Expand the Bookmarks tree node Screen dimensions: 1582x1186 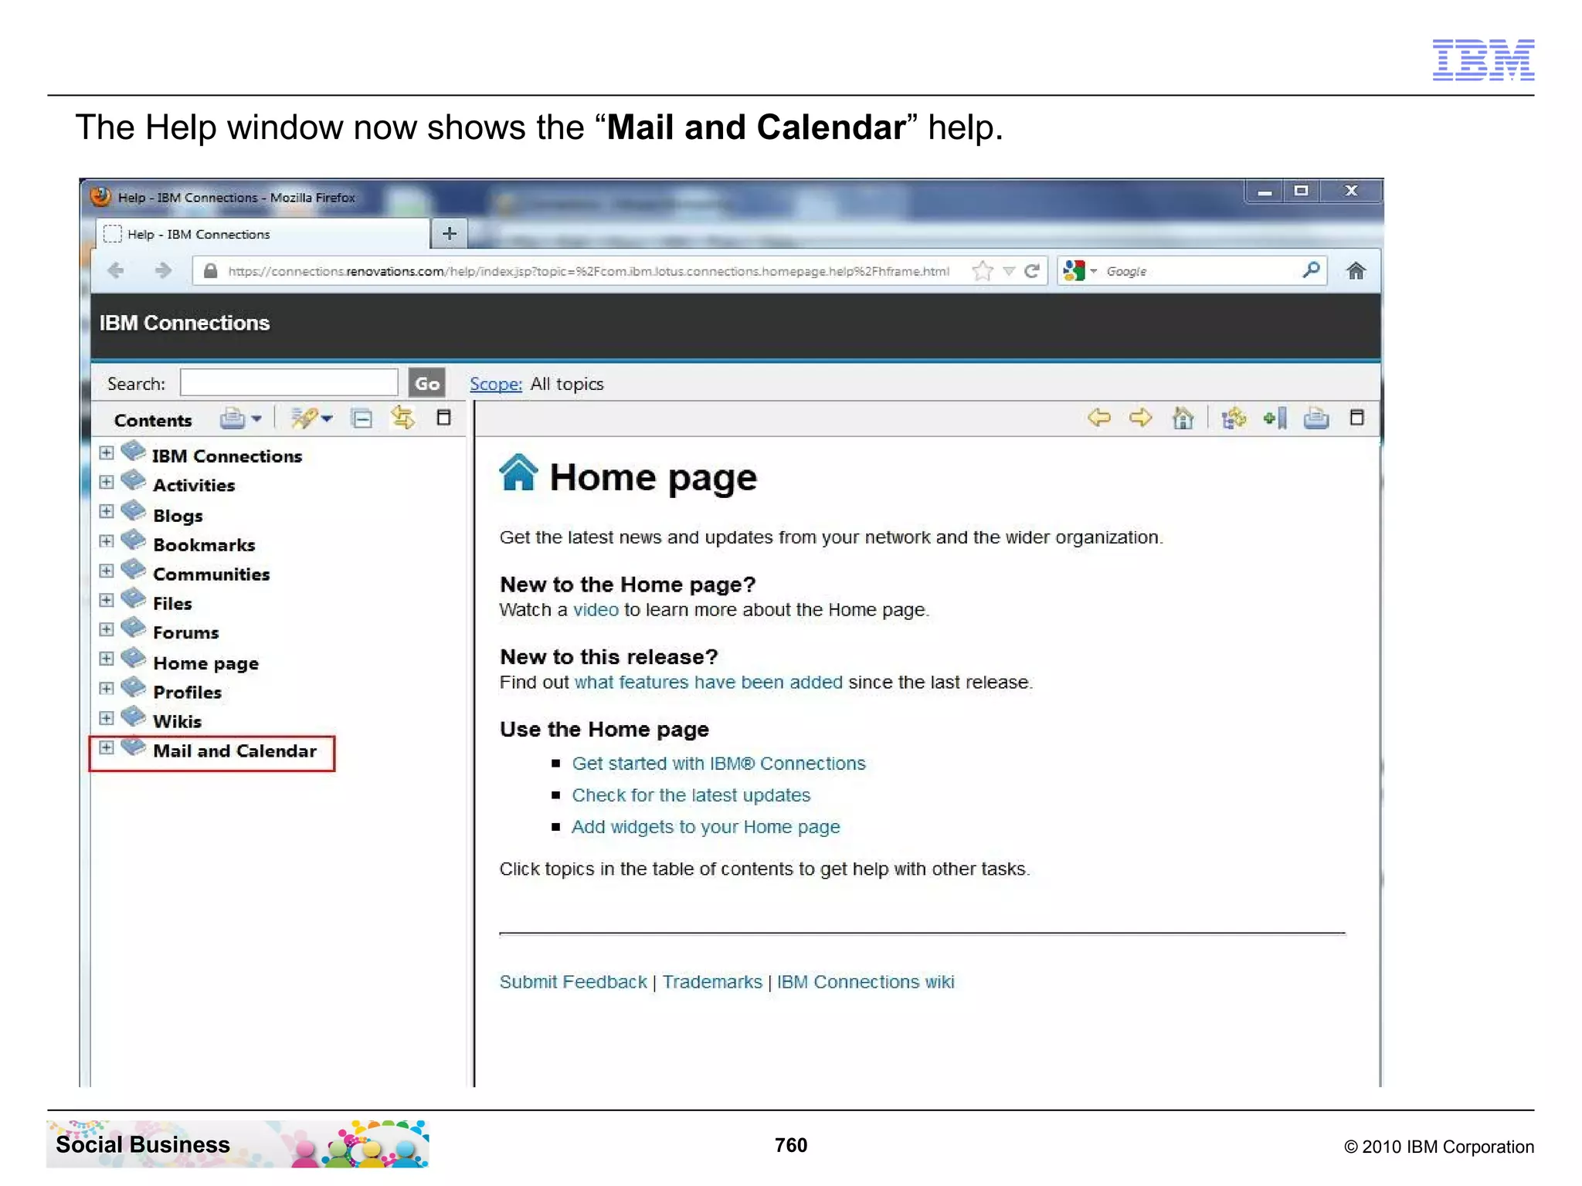[107, 541]
